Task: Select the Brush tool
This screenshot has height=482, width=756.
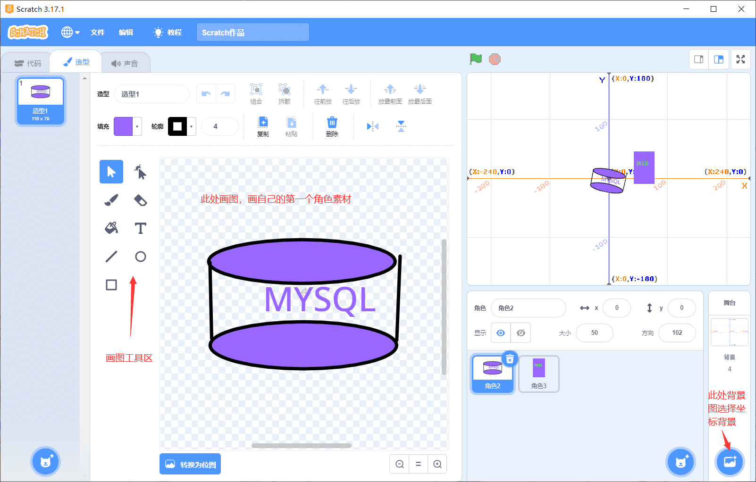Action: (111, 200)
